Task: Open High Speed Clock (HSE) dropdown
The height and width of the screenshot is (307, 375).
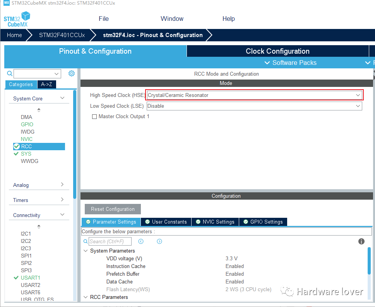Action: [255, 95]
